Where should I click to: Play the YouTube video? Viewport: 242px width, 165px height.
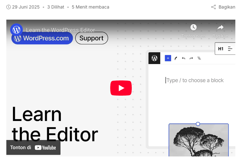click(121, 88)
